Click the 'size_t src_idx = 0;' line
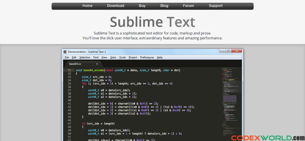The height and width of the screenshot is (141, 305). 97,77
